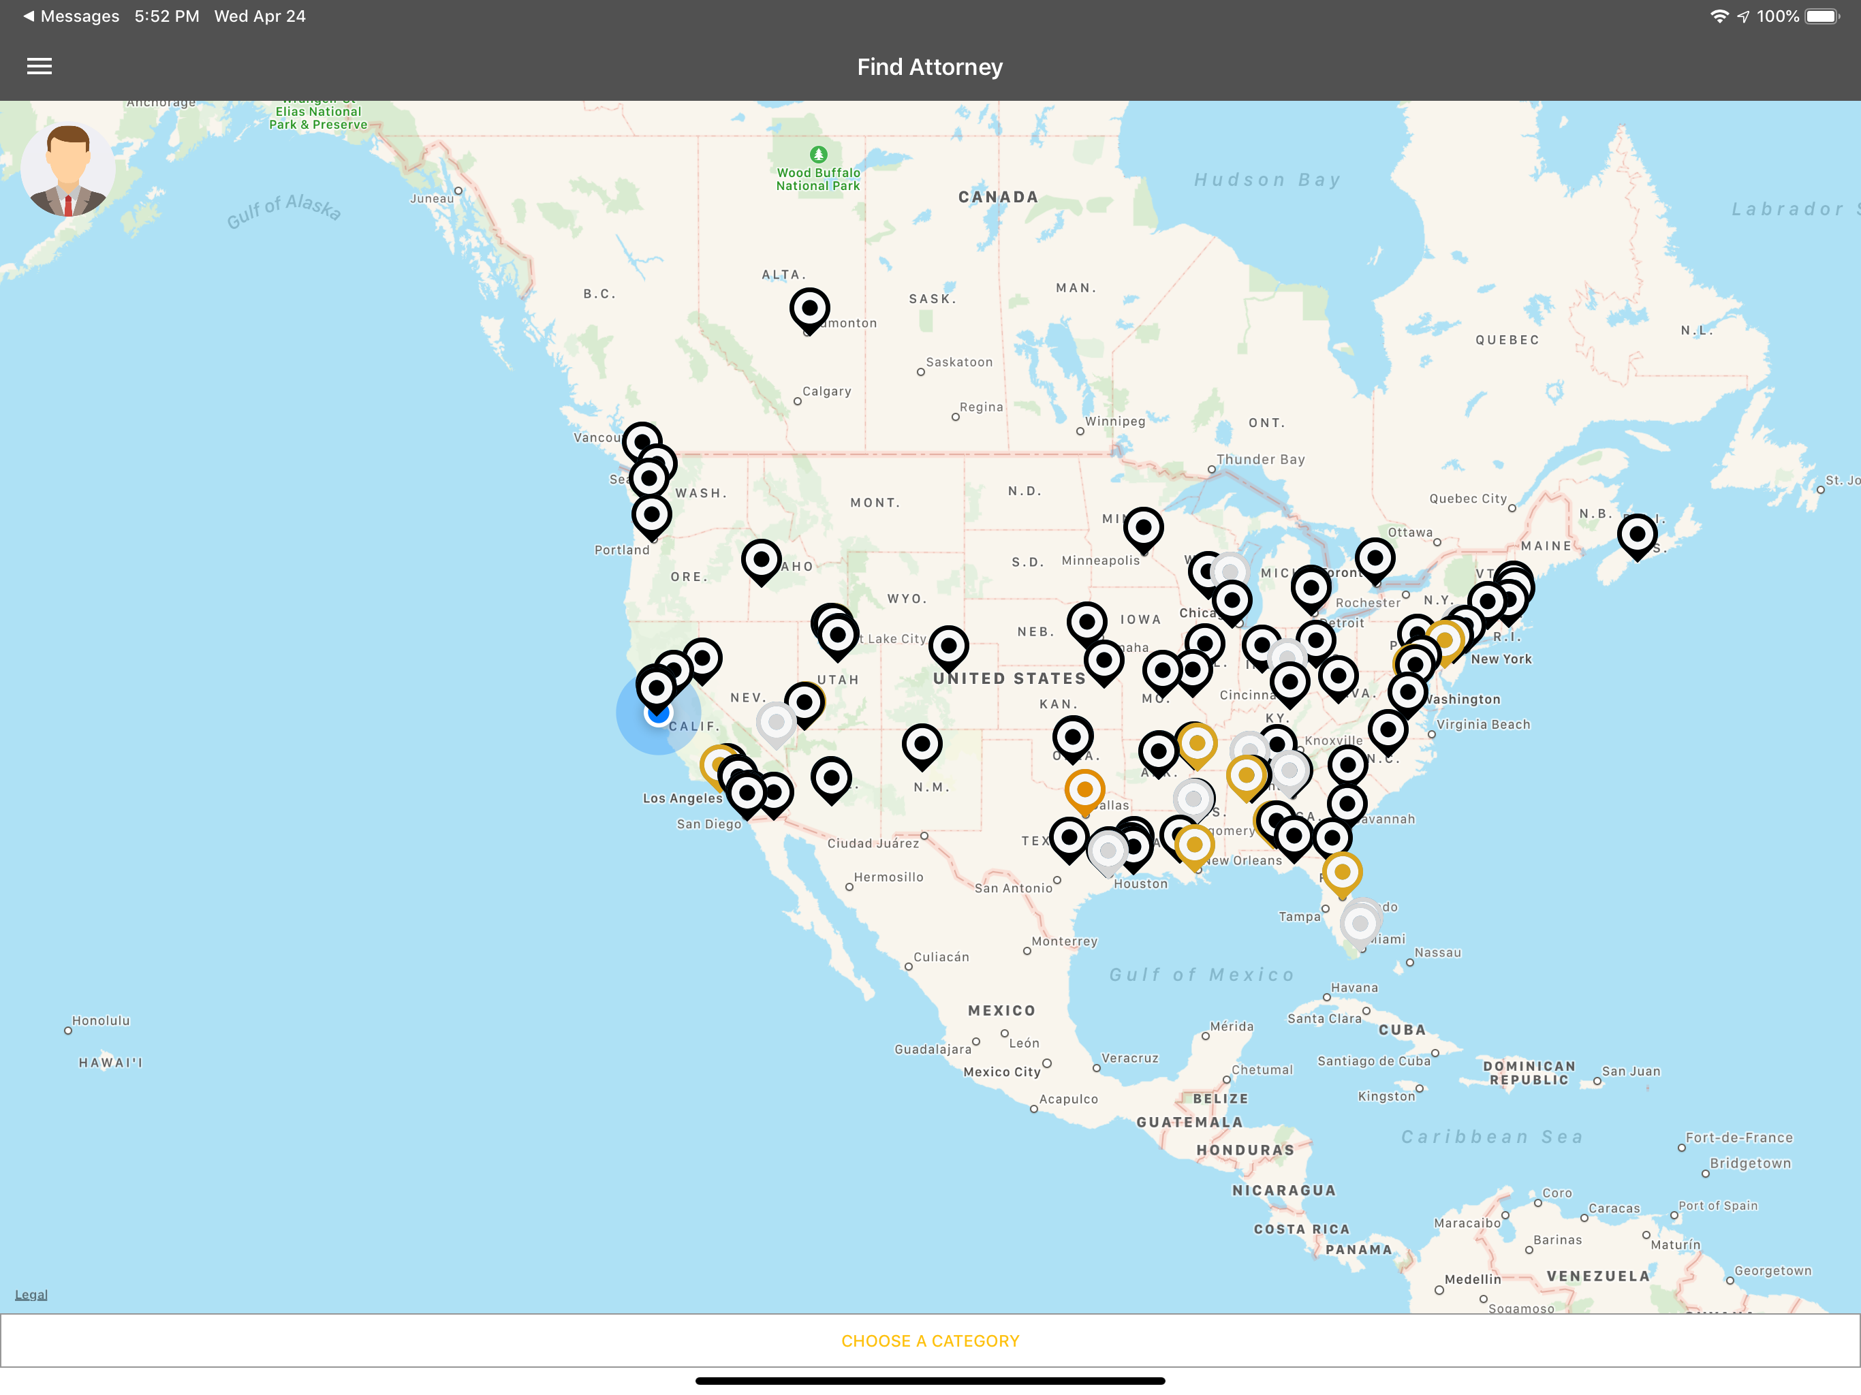Tap the Mexico City label
1861x1395 pixels.
tap(1002, 1072)
